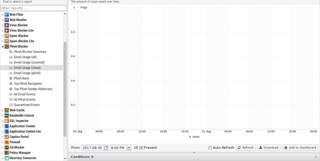Click the From date field 2017-08-30
The height and width of the screenshot is (161, 320).
pyautogui.click(x=93, y=148)
